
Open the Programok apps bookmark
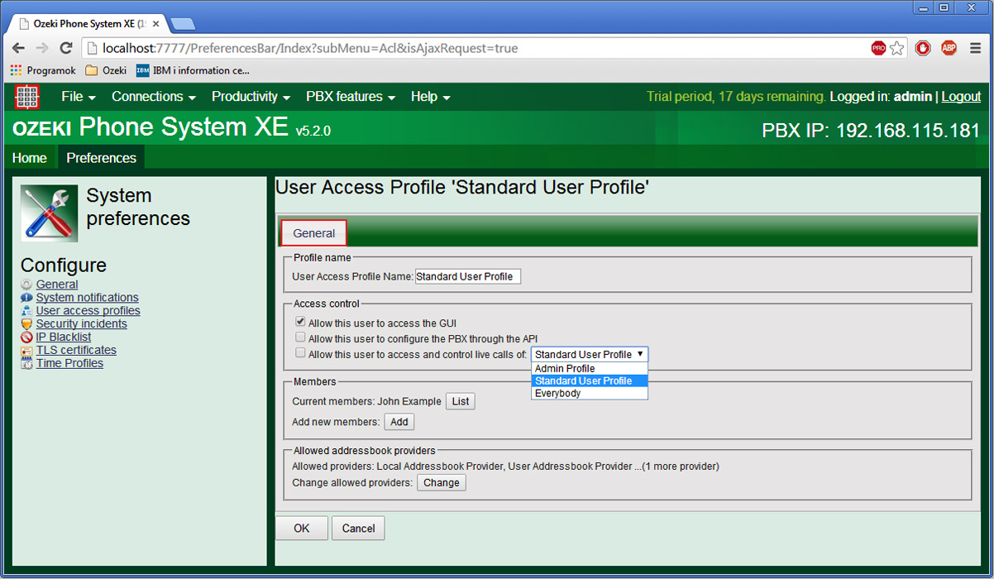point(42,70)
